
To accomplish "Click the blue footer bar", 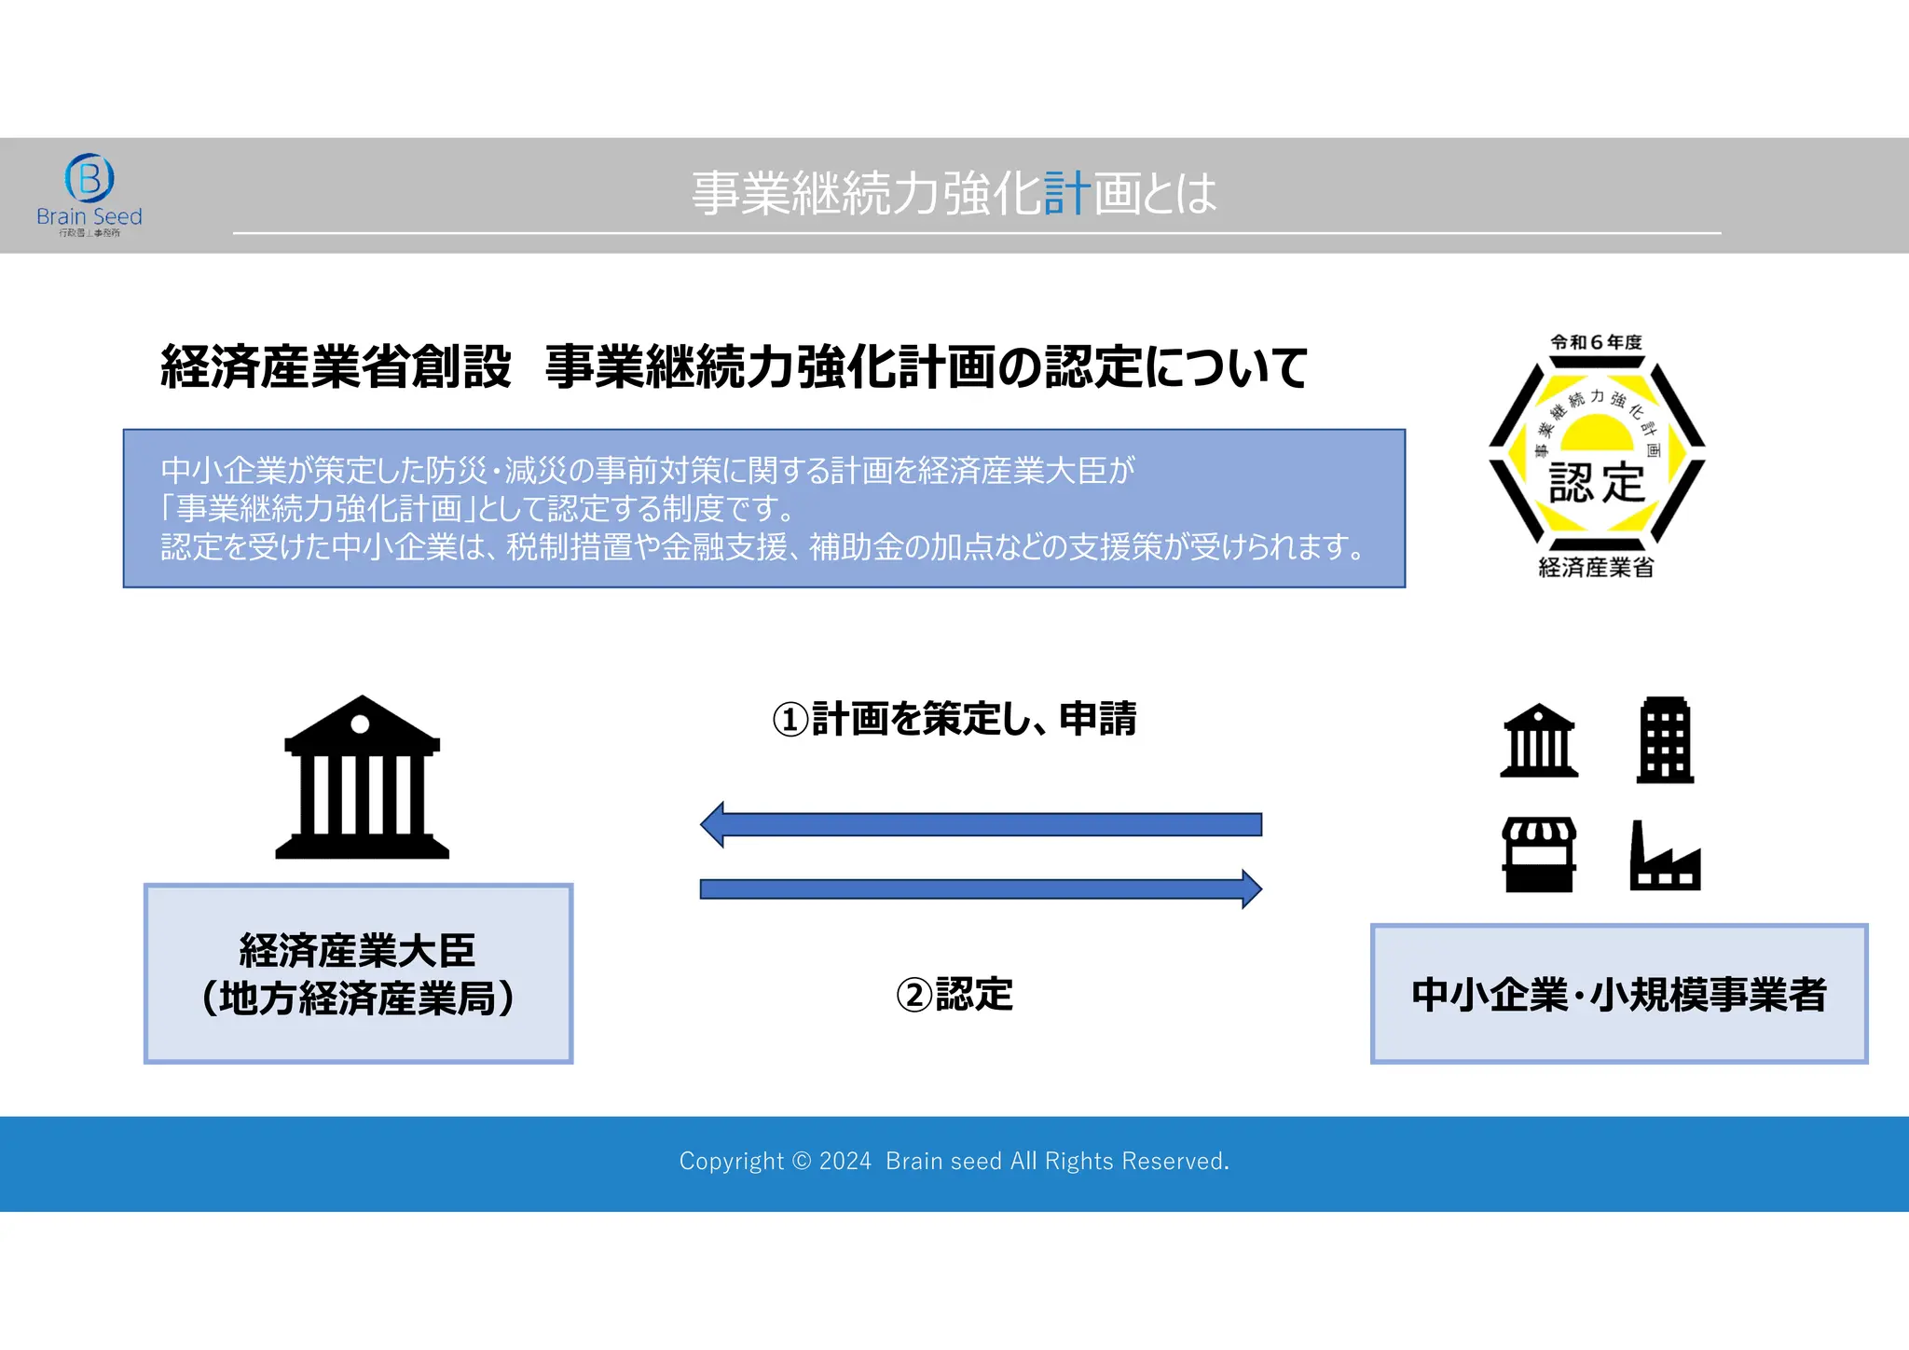I will [280, 1164].
